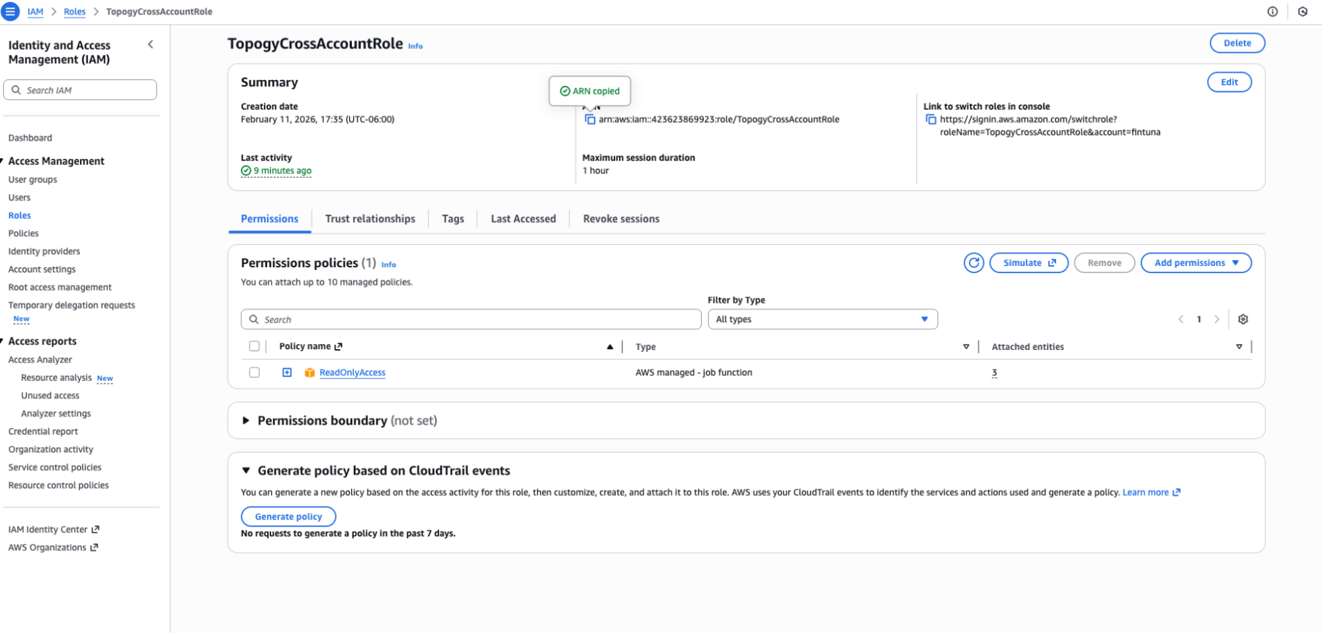This screenshot has height=633, width=1322.
Task: Open the Last Accessed tab
Action: click(523, 219)
